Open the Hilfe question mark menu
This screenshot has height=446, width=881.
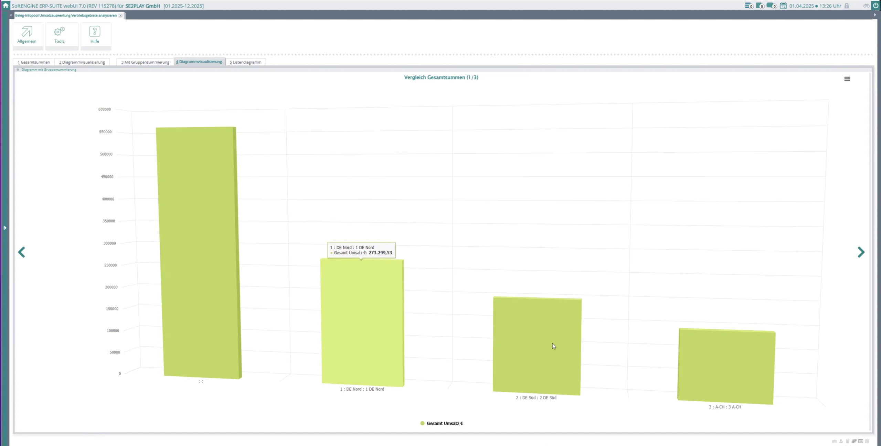click(x=95, y=35)
